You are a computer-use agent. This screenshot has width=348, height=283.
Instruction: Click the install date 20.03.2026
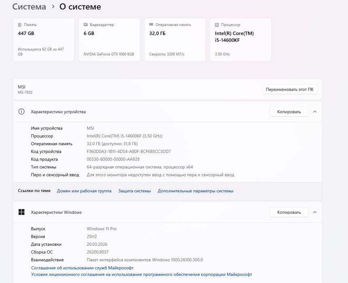pyautogui.click(x=97, y=244)
